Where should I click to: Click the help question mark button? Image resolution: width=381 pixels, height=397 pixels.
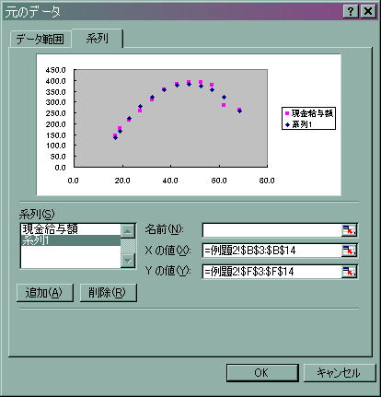point(351,12)
